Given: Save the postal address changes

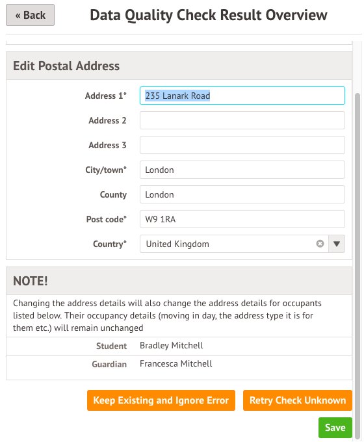Looking at the screenshot, I should pyautogui.click(x=335, y=428).
